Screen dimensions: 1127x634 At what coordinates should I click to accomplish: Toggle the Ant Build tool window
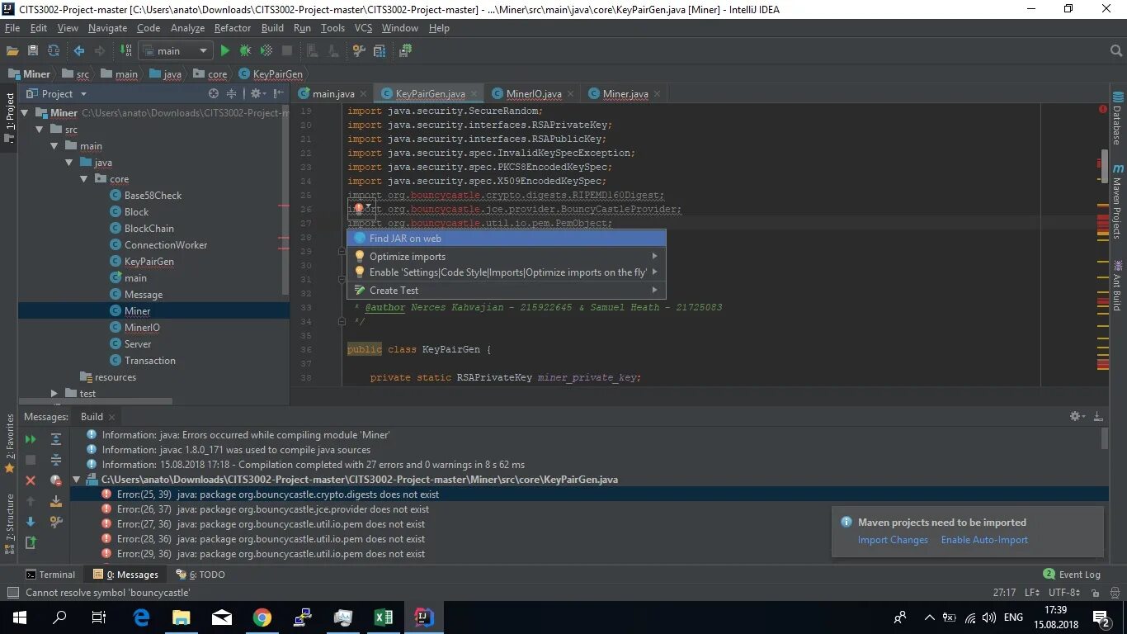click(x=1117, y=286)
